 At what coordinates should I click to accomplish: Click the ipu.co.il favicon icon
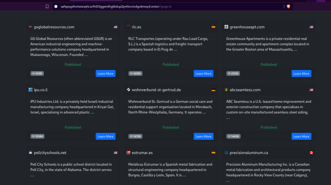point(30,90)
